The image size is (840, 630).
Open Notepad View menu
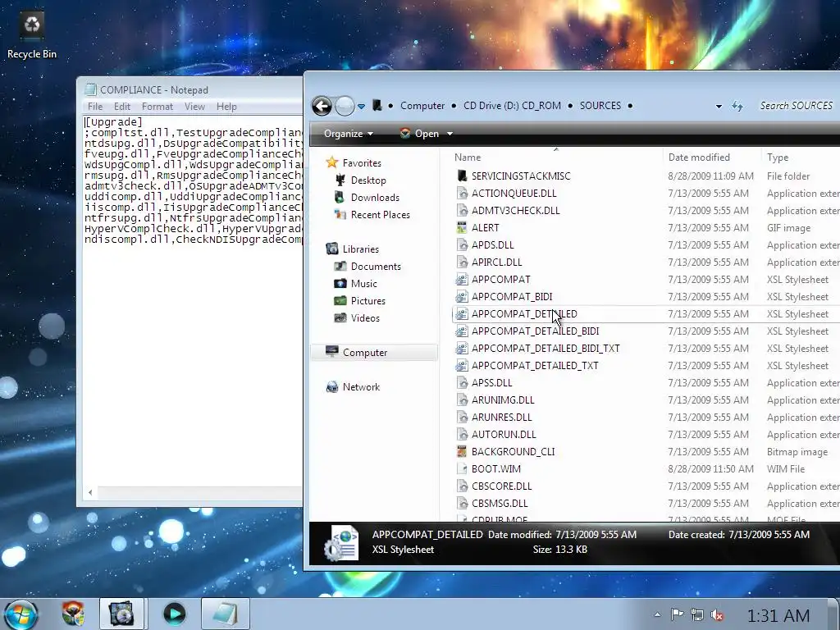click(194, 106)
